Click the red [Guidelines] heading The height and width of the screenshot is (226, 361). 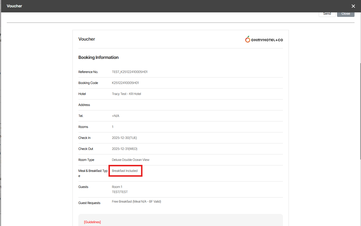(x=92, y=222)
